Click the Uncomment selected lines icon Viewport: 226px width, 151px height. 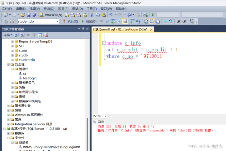pyautogui.click(x=171, y=22)
